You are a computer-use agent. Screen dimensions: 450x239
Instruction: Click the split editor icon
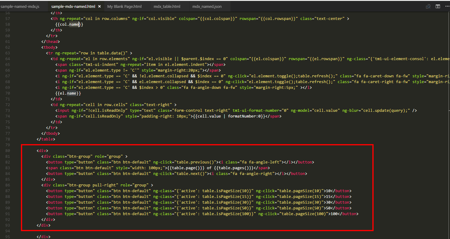point(438,6)
